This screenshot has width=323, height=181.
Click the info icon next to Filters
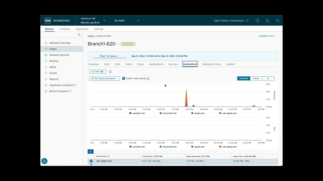coord(110,72)
